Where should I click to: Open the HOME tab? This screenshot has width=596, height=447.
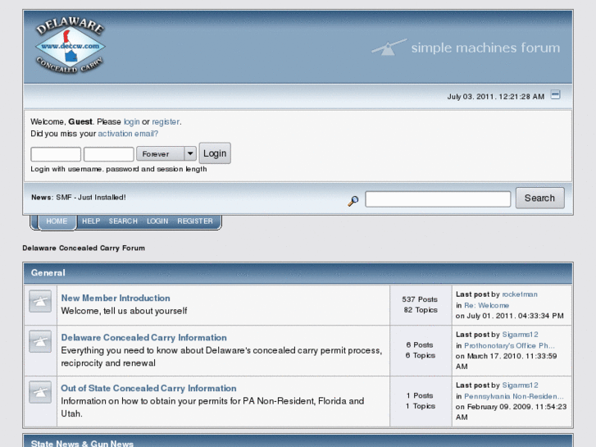pos(57,221)
